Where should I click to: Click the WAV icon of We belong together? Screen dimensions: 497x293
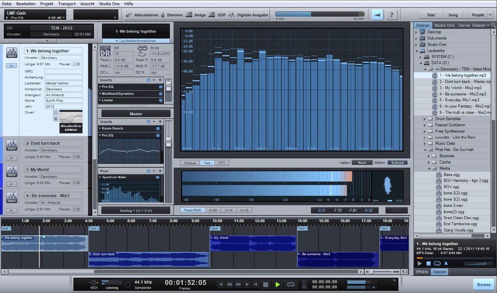tap(12, 53)
